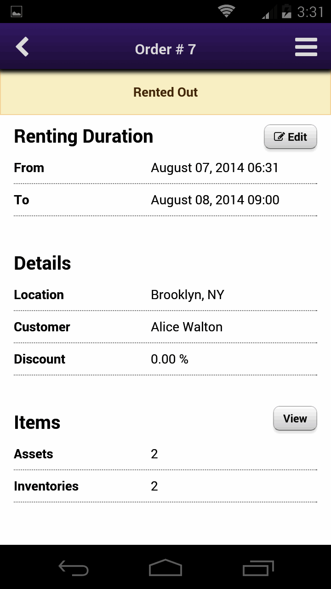
Task: Tap the picture notification icon
Action: coord(17,12)
